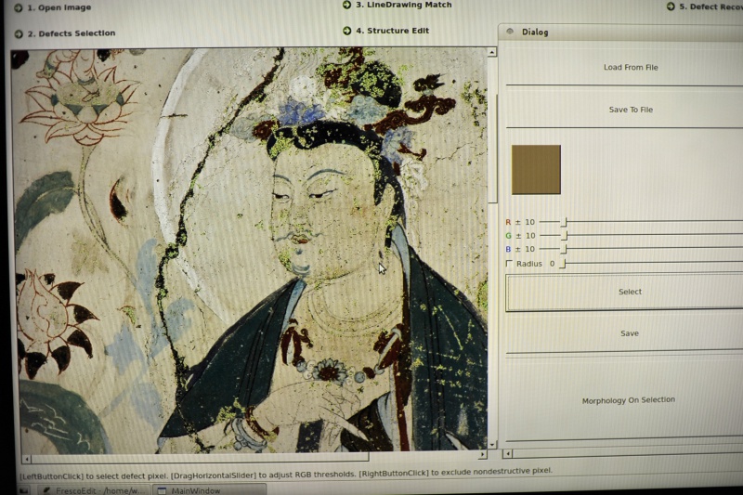The height and width of the screenshot is (495, 743).
Task: Click the R ± 10 threshold label
Action: pos(520,222)
